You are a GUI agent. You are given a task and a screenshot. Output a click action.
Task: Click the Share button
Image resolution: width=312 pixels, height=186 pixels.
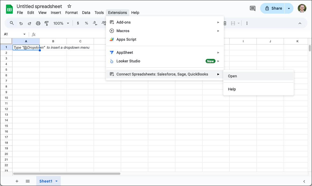tap(273, 8)
